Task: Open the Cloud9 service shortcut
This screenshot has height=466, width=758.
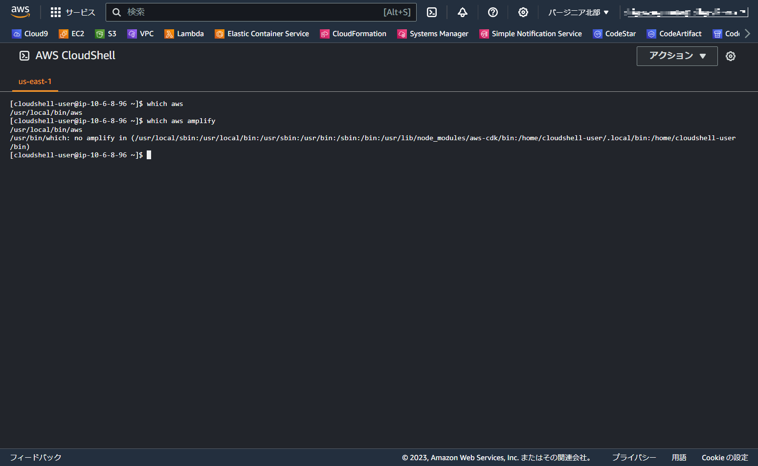Action: click(x=30, y=34)
